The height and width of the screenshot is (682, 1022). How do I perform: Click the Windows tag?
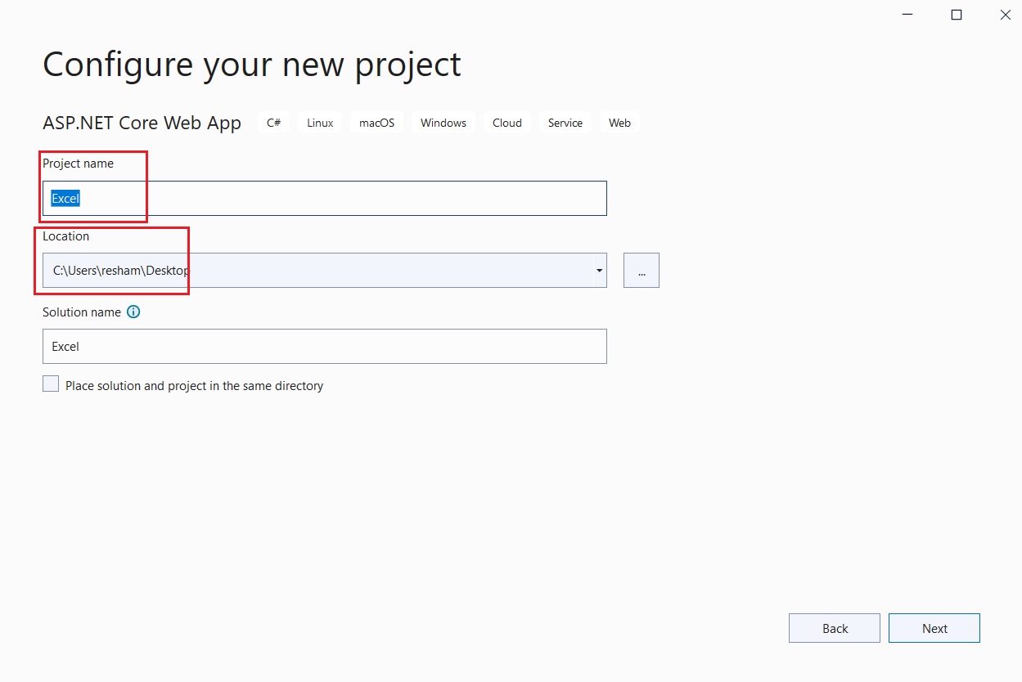pyautogui.click(x=443, y=123)
